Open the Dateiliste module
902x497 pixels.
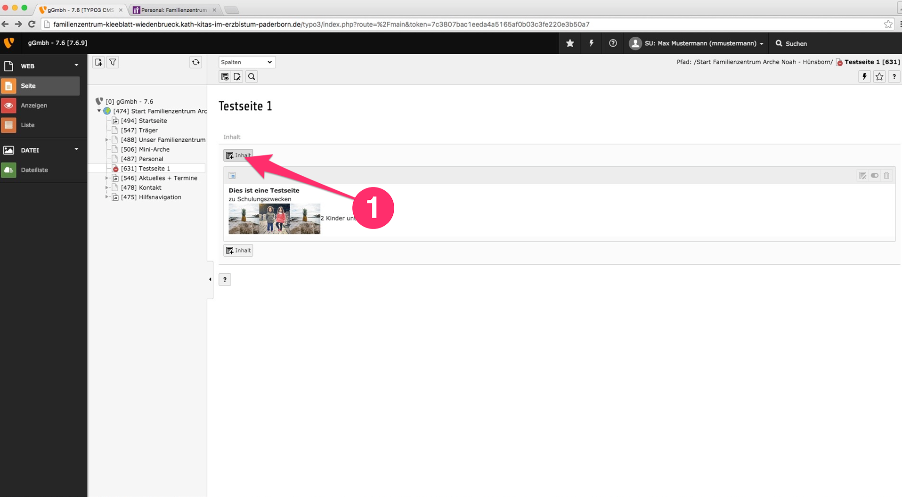pos(34,170)
